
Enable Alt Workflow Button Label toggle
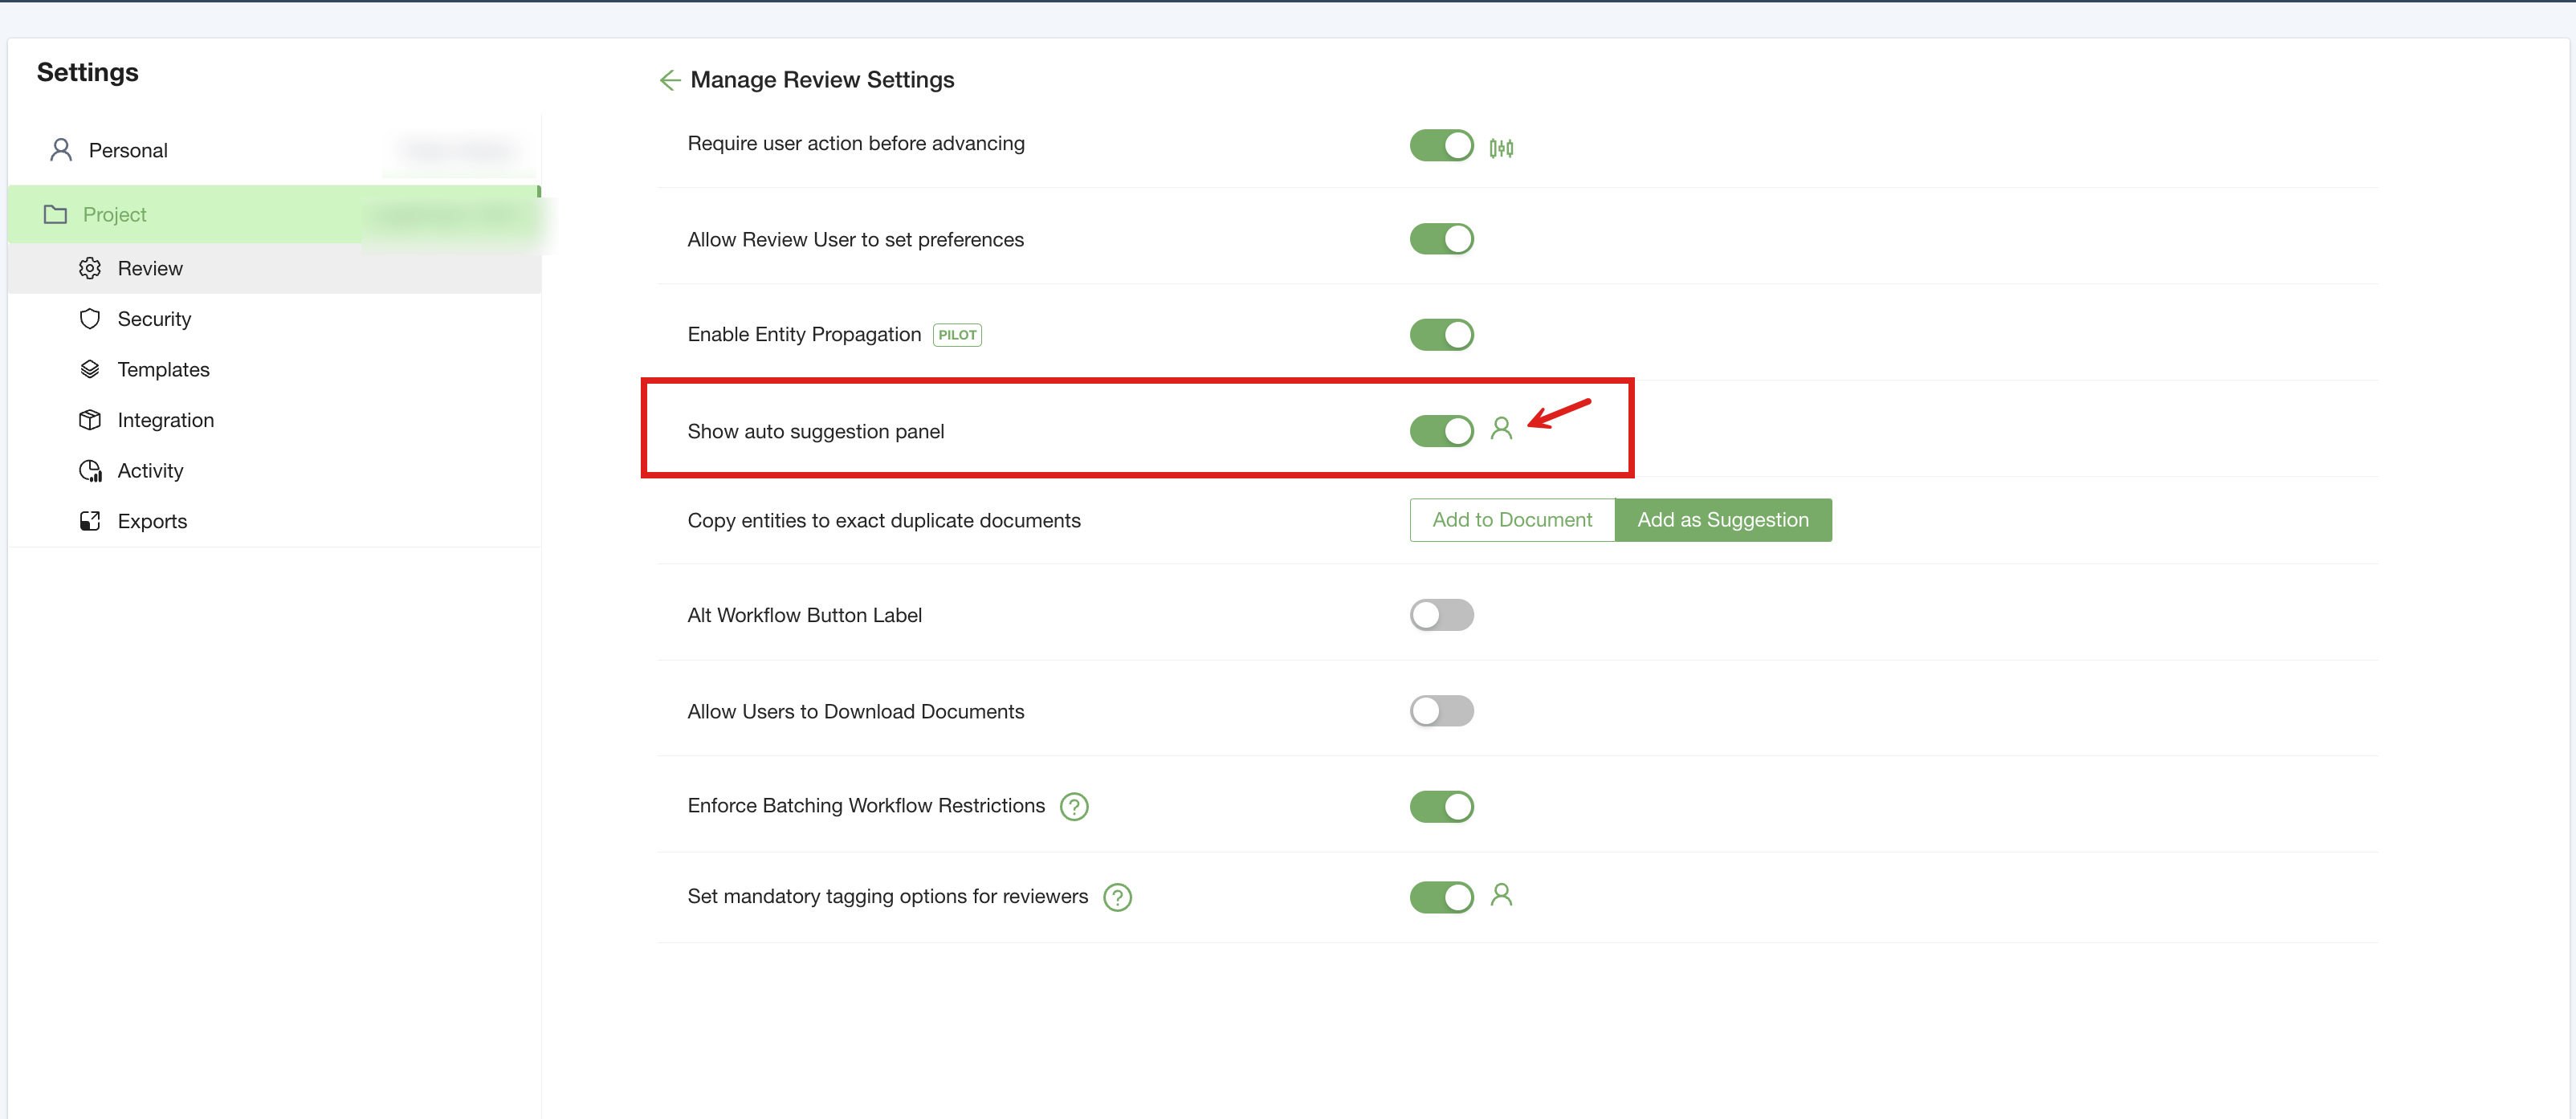tap(1441, 615)
